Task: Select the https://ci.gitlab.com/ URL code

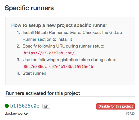Action: point(49,53)
